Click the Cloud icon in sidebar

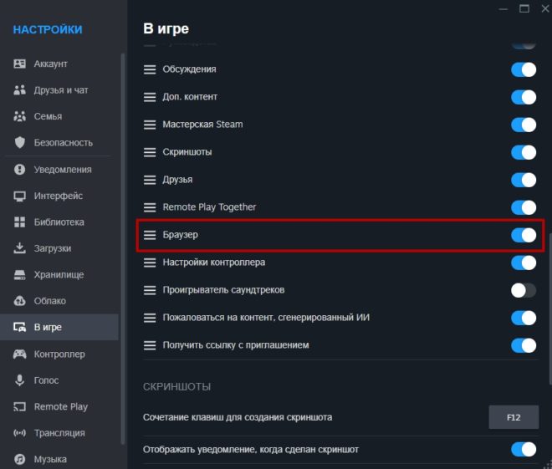[x=19, y=301]
